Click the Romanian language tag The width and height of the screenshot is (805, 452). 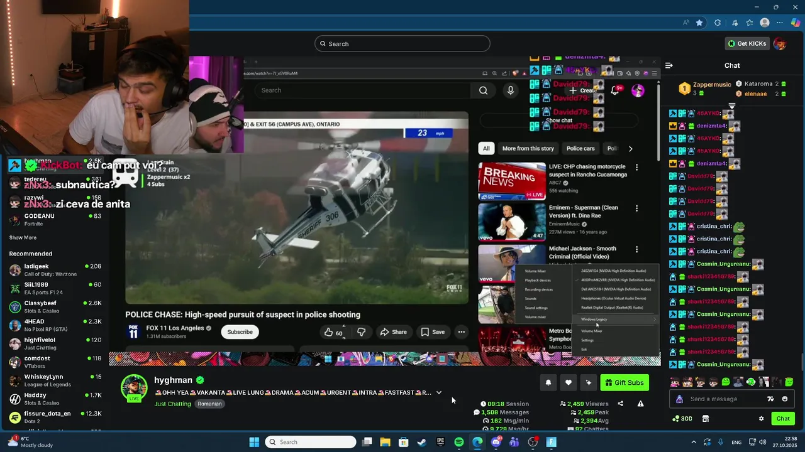point(209,404)
